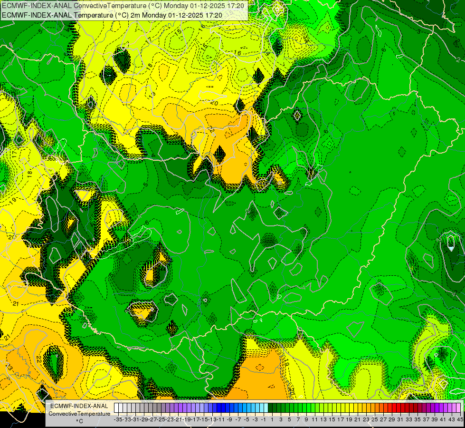
Task: Click the legend value 7
Action: click(x=298, y=419)
